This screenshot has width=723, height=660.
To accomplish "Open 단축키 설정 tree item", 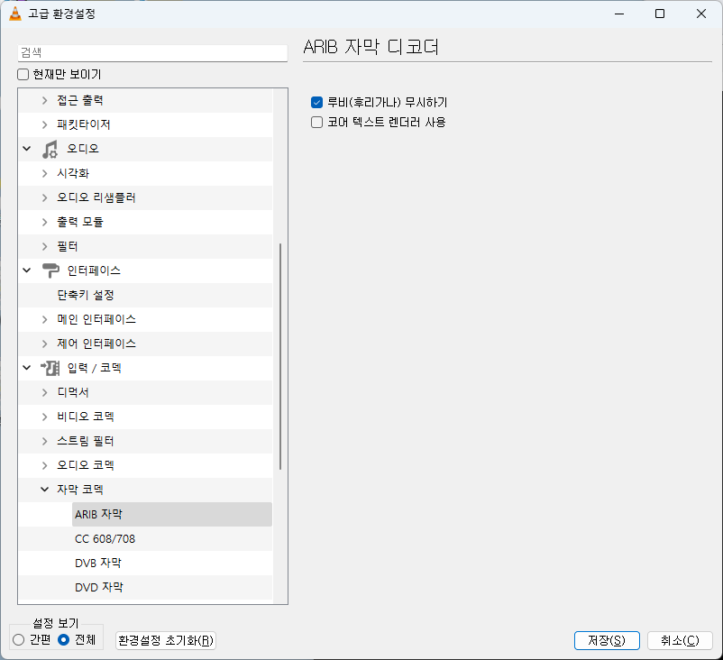I will tap(86, 295).
